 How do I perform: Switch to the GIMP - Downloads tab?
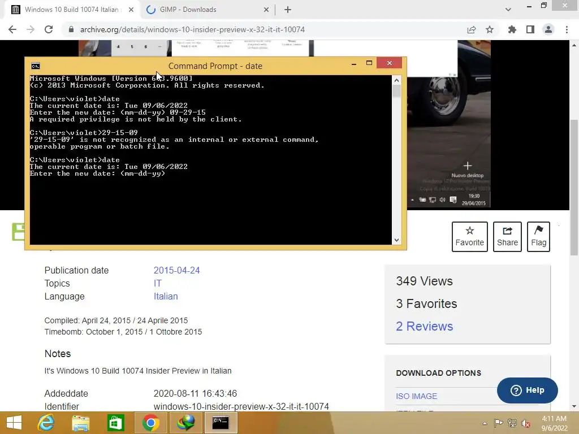[208, 10]
